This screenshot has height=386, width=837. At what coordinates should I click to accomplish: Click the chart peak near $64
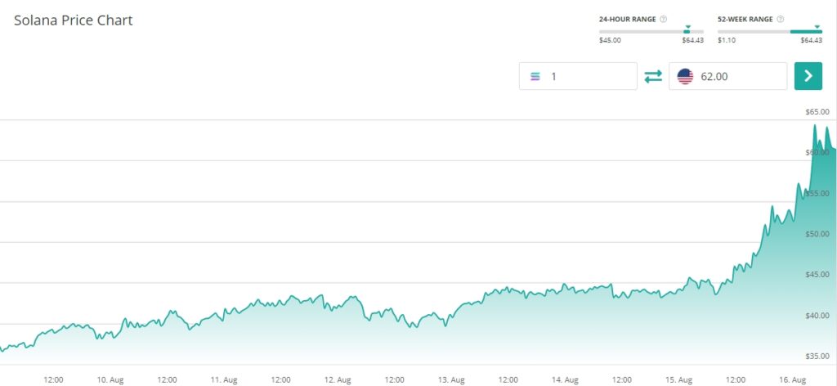click(x=815, y=126)
